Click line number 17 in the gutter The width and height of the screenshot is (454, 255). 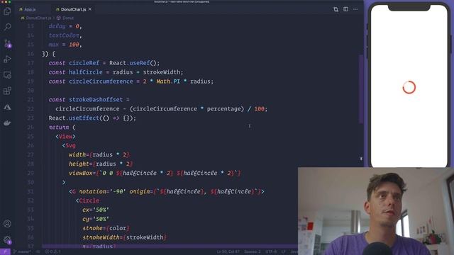point(31,63)
